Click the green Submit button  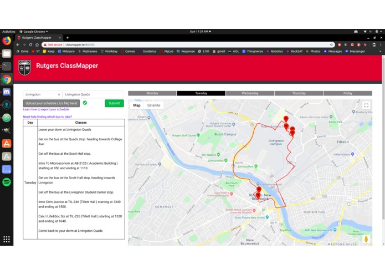point(114,103)
